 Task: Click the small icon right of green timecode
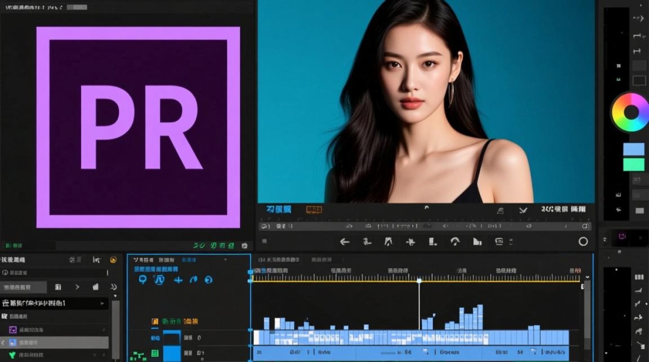point(244,246)
